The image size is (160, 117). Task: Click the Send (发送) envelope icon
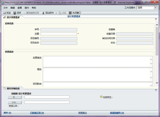[4, 13]
